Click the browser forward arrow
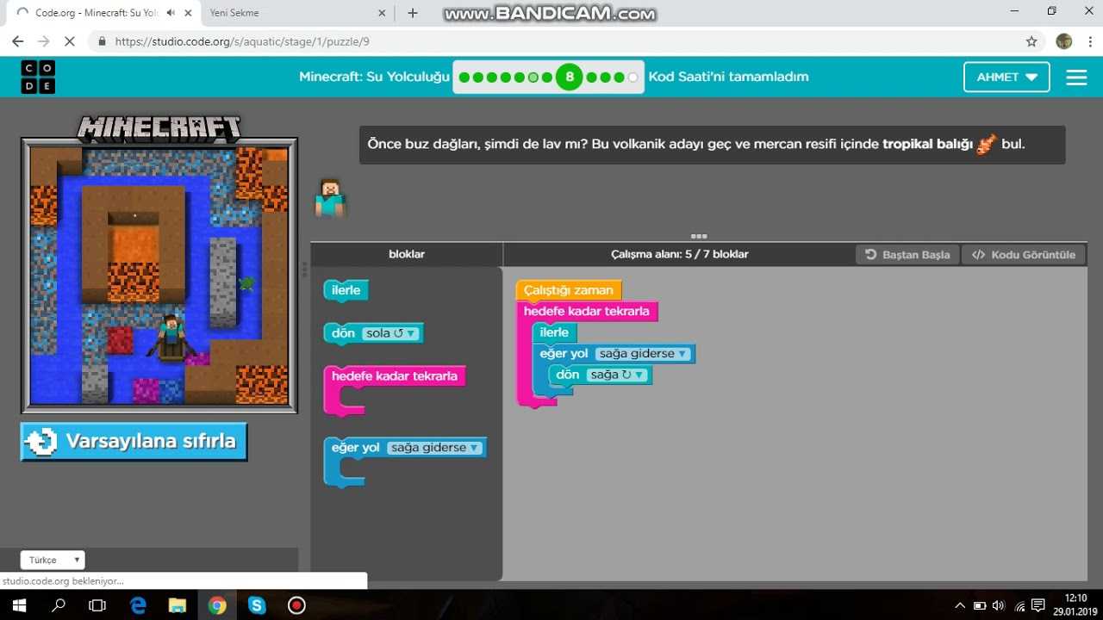Image resolution: width=1103 pixels, height=620 pixels. pyautogui.click(x=45, y=41)
